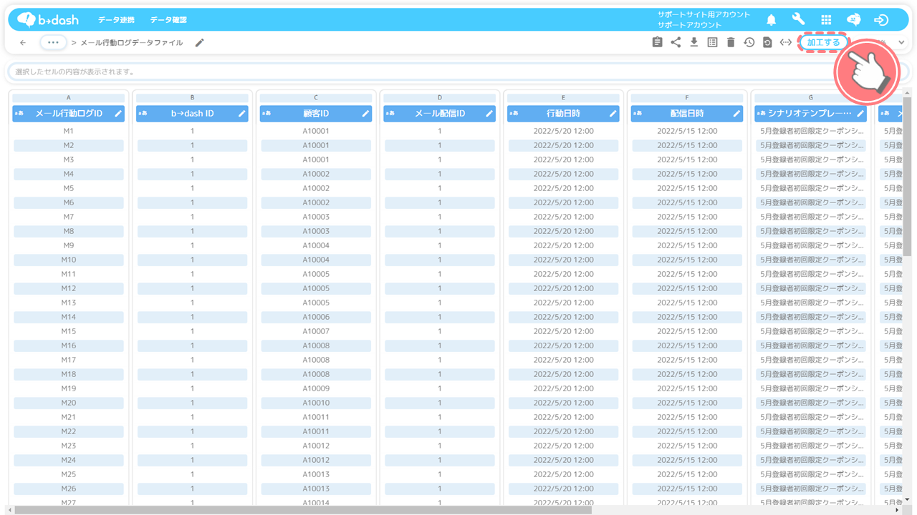
Task: Go back with the left arrow
Action: coord(23,43)
